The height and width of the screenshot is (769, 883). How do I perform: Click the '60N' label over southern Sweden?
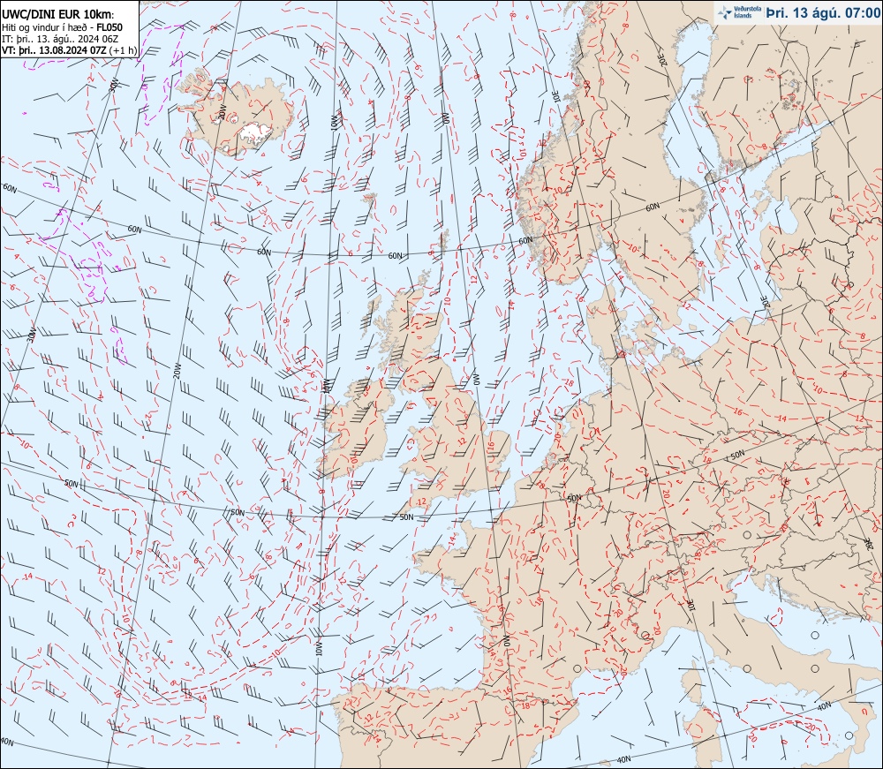click(x=653, y=207)
